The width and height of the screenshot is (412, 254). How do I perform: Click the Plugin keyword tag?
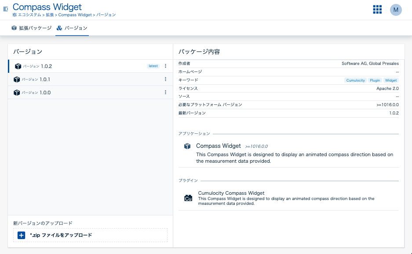(x=375, y=80)
